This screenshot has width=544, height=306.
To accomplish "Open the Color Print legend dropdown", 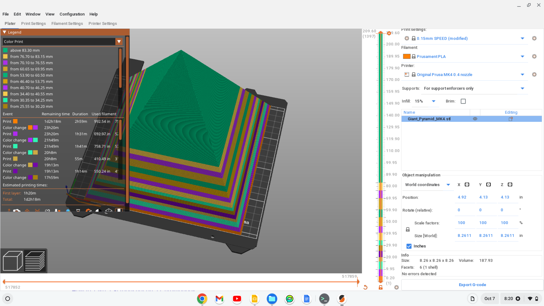I will pyautogui.click(x=119, y=42).
